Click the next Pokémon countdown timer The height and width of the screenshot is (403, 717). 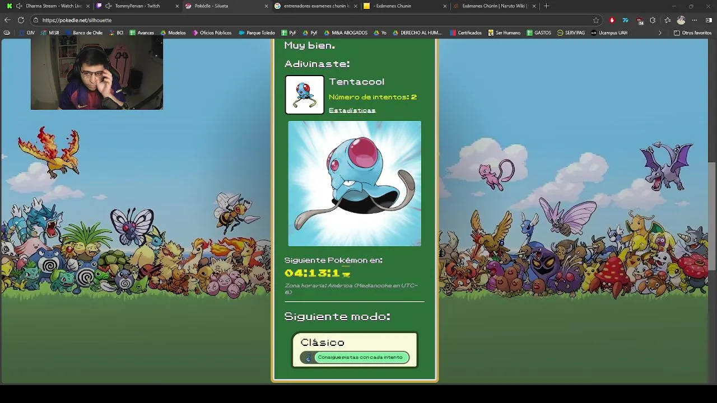click(x=317, y=273)
